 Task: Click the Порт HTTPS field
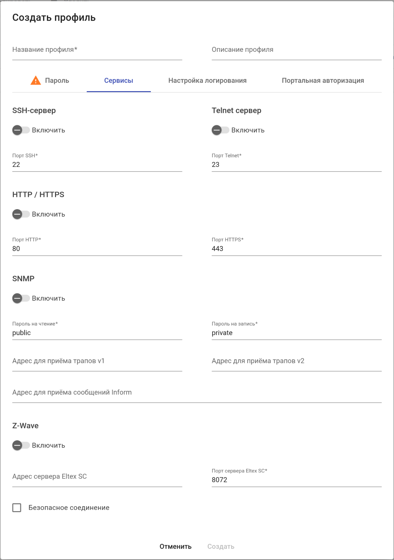[296, 249]
